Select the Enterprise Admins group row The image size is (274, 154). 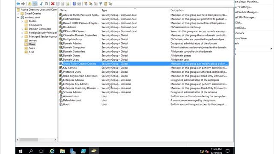pos(144,80)
